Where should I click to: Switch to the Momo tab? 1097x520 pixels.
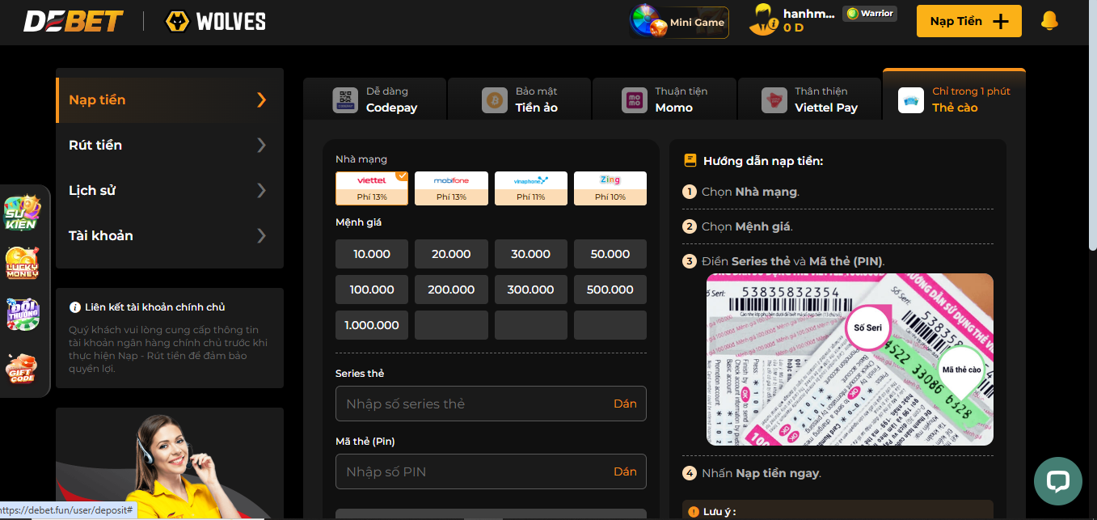click(x=665, y=99)
